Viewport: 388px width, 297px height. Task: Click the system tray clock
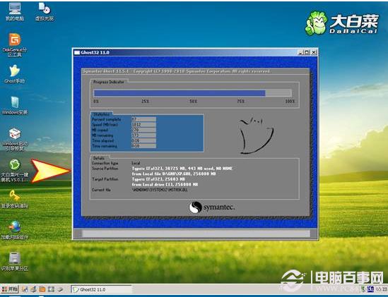(382, 289)
